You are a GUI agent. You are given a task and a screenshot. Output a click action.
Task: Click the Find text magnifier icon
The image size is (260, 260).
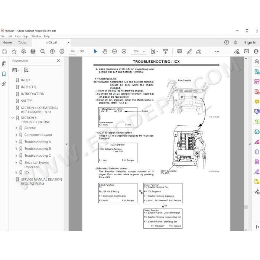pyautogui.click(x=43, y=51)
